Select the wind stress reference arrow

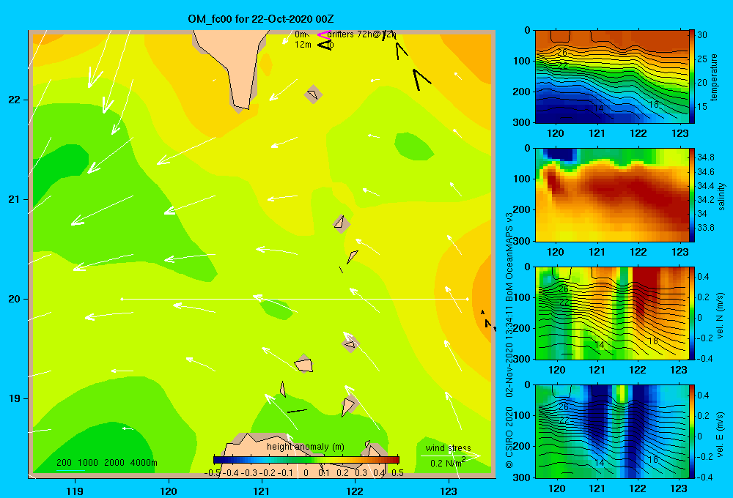click(x=450, y=456)
